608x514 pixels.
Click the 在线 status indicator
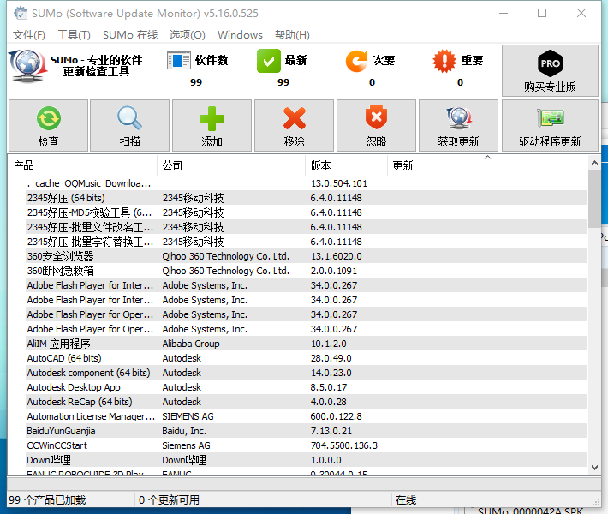(x=406, y=500)
